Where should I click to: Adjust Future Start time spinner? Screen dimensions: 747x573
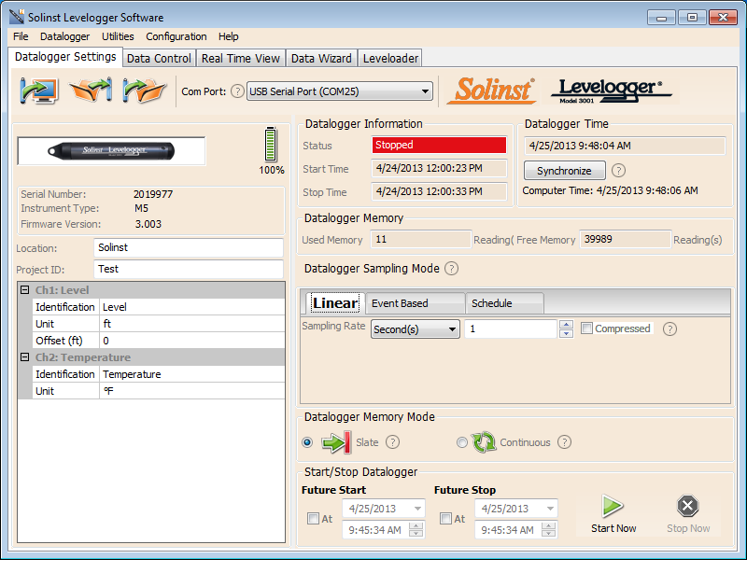tap(416, 529)
